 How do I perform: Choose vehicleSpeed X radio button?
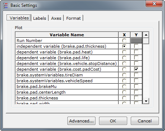124,81
